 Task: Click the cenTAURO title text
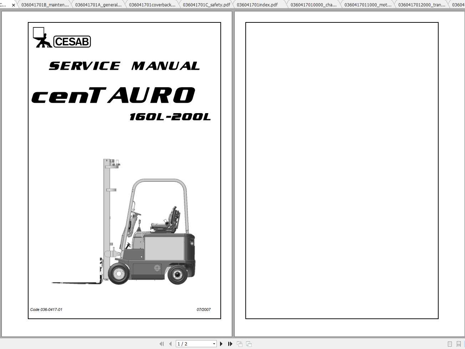click(113, 95)
